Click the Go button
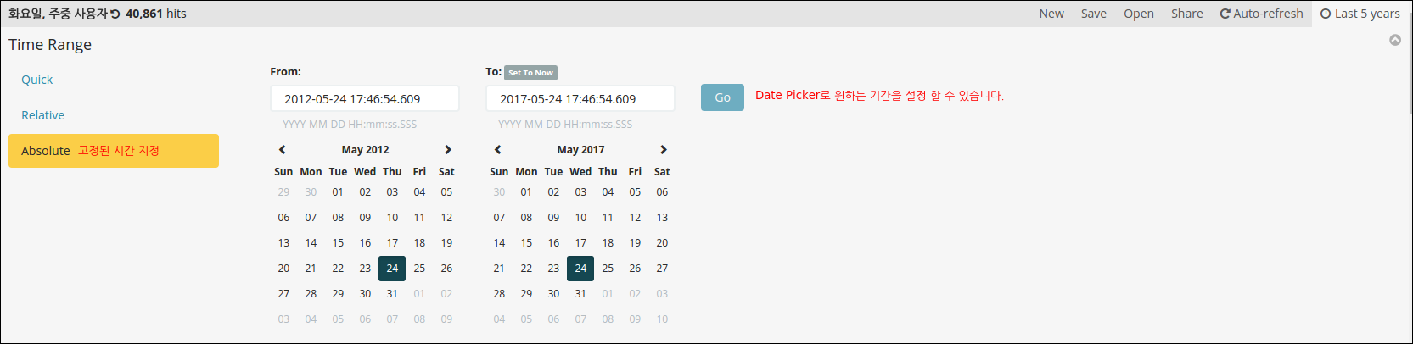The image size is (1413, 344). 722,97
